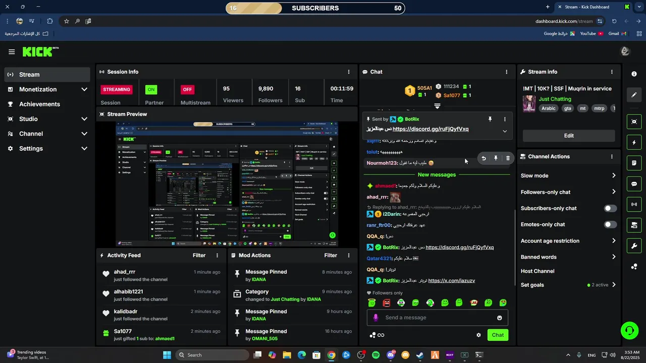646x363 pixels.
Task: Click Filter in Activity Feed
Action: (x=199, y=256)
